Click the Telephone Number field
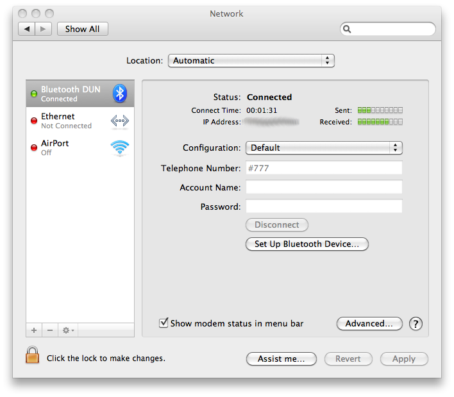 [x=324, y=168]
